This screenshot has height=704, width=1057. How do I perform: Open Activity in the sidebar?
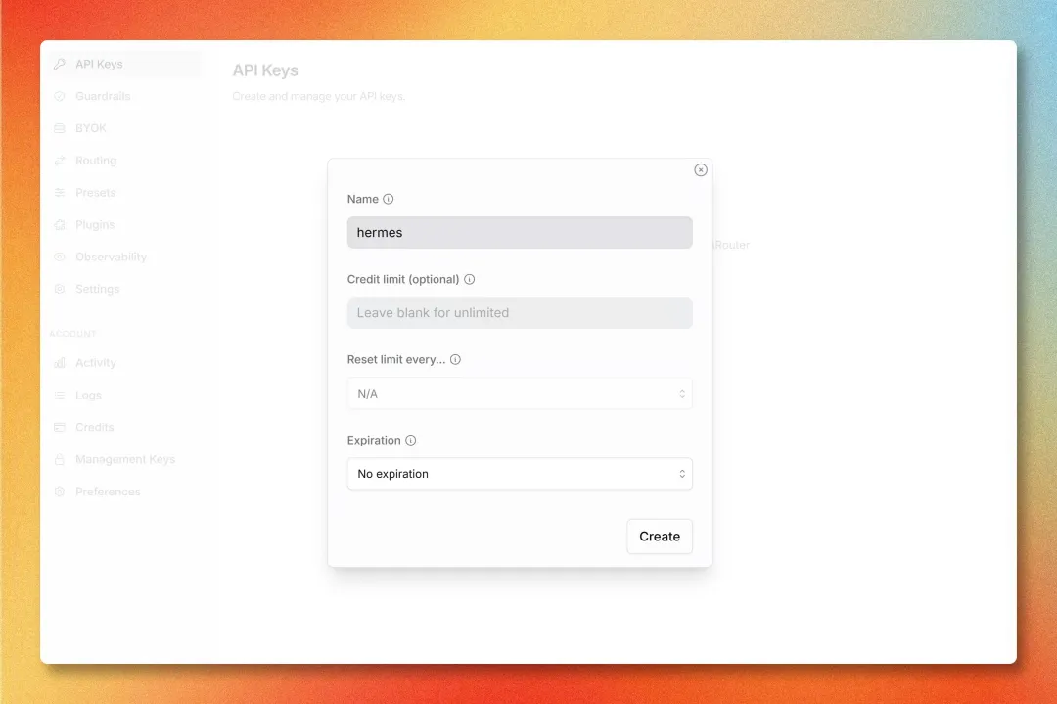click(124, 363)
